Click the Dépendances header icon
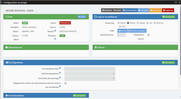 click(7, 47)
